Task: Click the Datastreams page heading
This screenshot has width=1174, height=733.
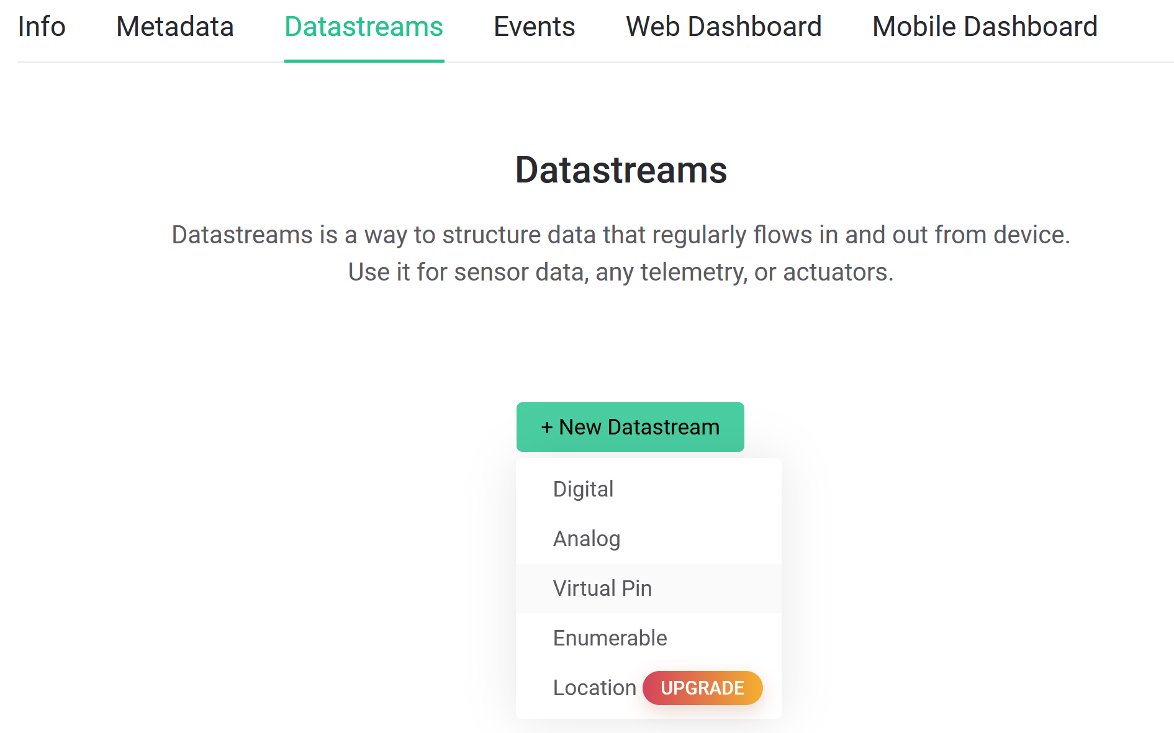Action: [x=621, y=170]
